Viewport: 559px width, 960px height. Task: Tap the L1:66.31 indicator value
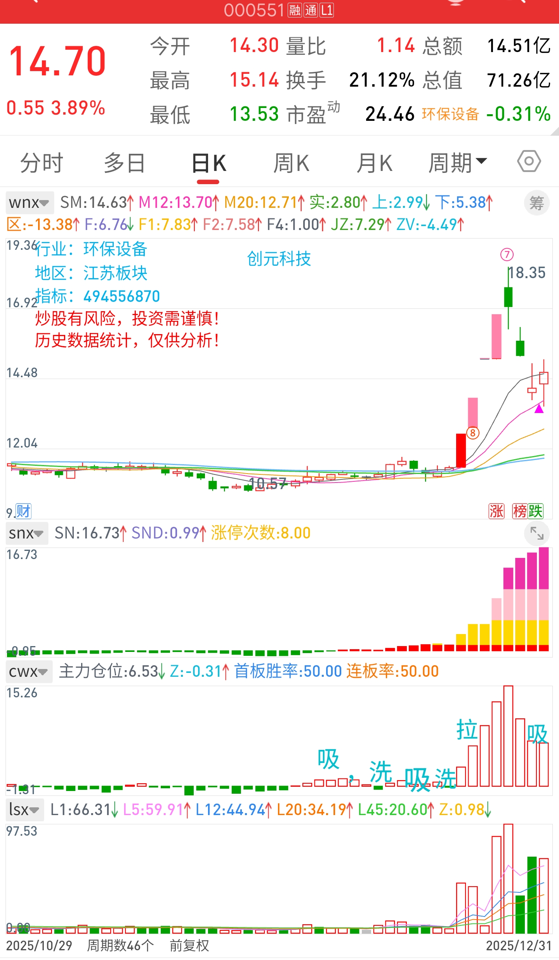click(85, 810)
